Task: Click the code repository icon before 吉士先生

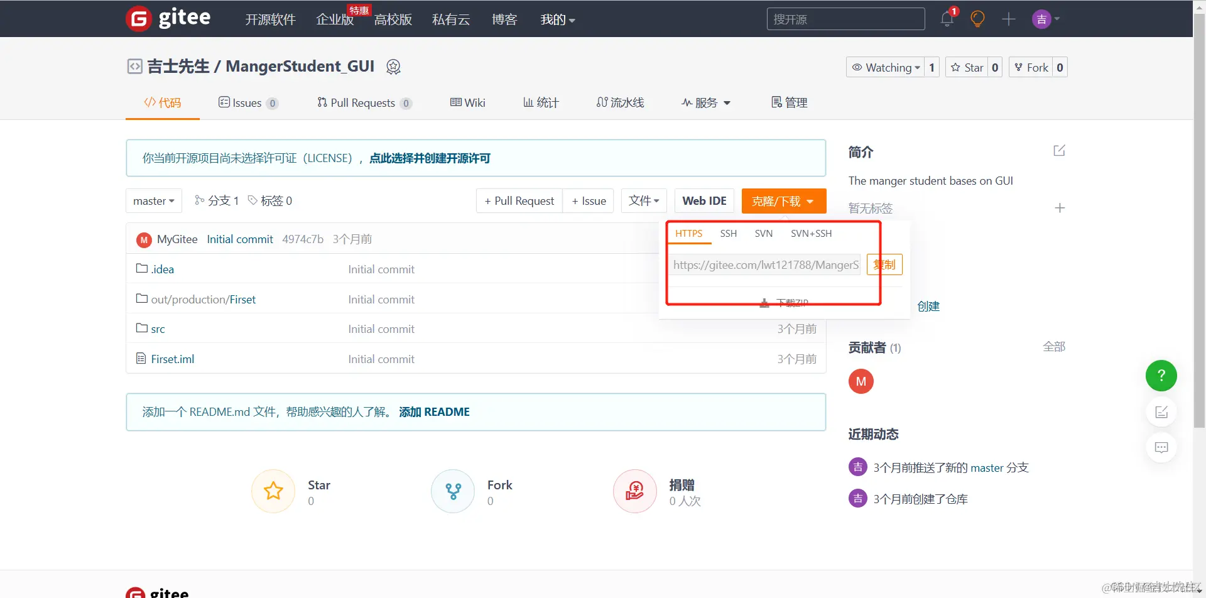Action: point(134,67)
